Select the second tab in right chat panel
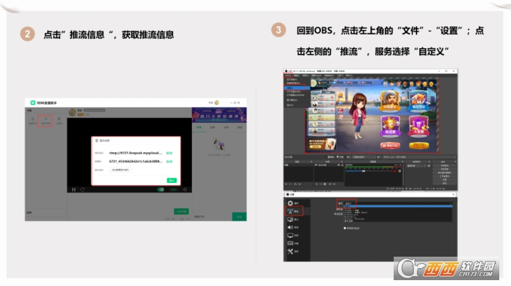The height and width of the screenshot is (286, 511). tap(212, 127)
